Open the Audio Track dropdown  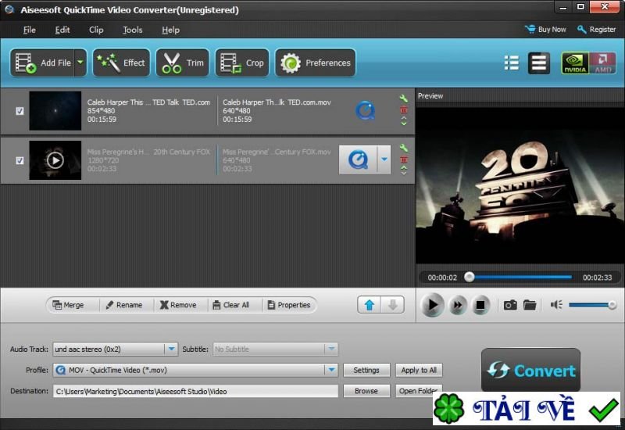171,349
